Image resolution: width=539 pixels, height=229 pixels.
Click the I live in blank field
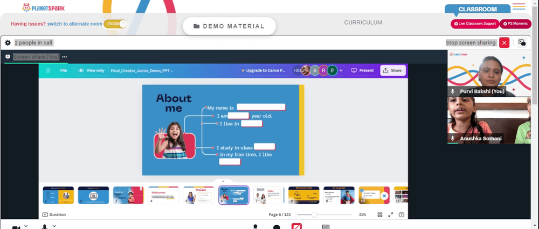pos(252,124)
